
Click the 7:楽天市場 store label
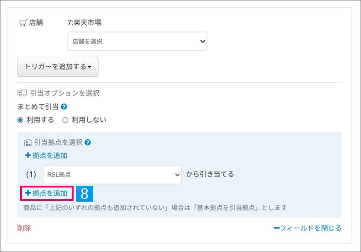(x=84, y=22)
